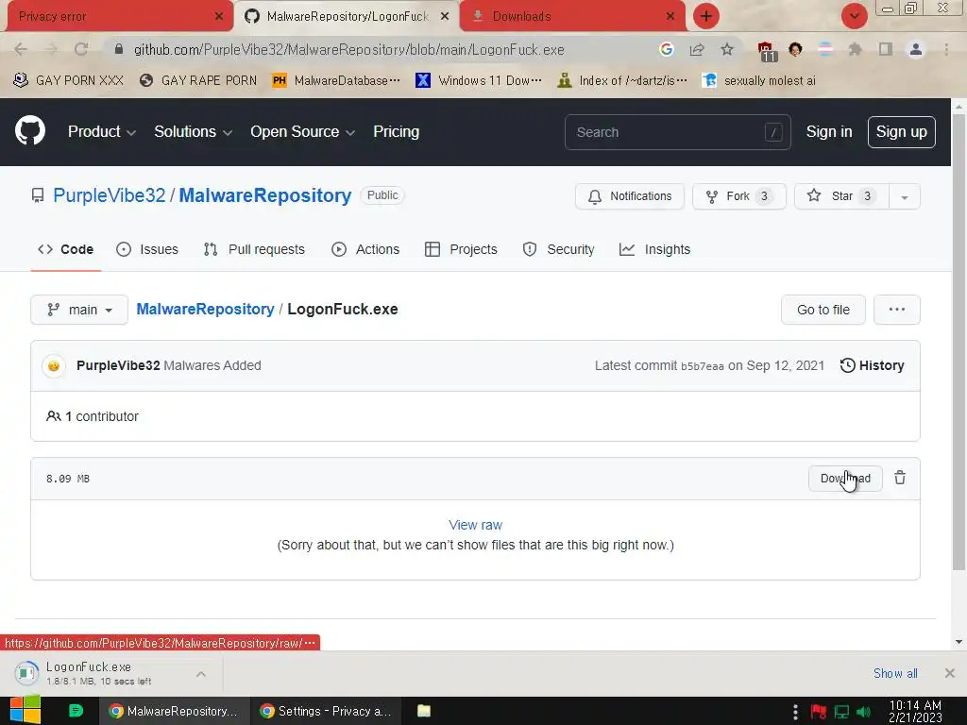Click the address bar URL
Image resolution: width=967 pixels, height=725 pixels.
coord(349,50)
